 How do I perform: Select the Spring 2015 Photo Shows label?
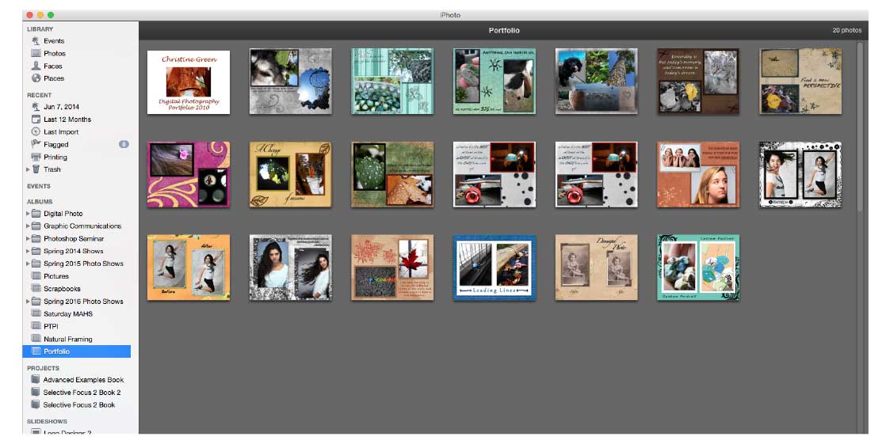tap(83, 263)
